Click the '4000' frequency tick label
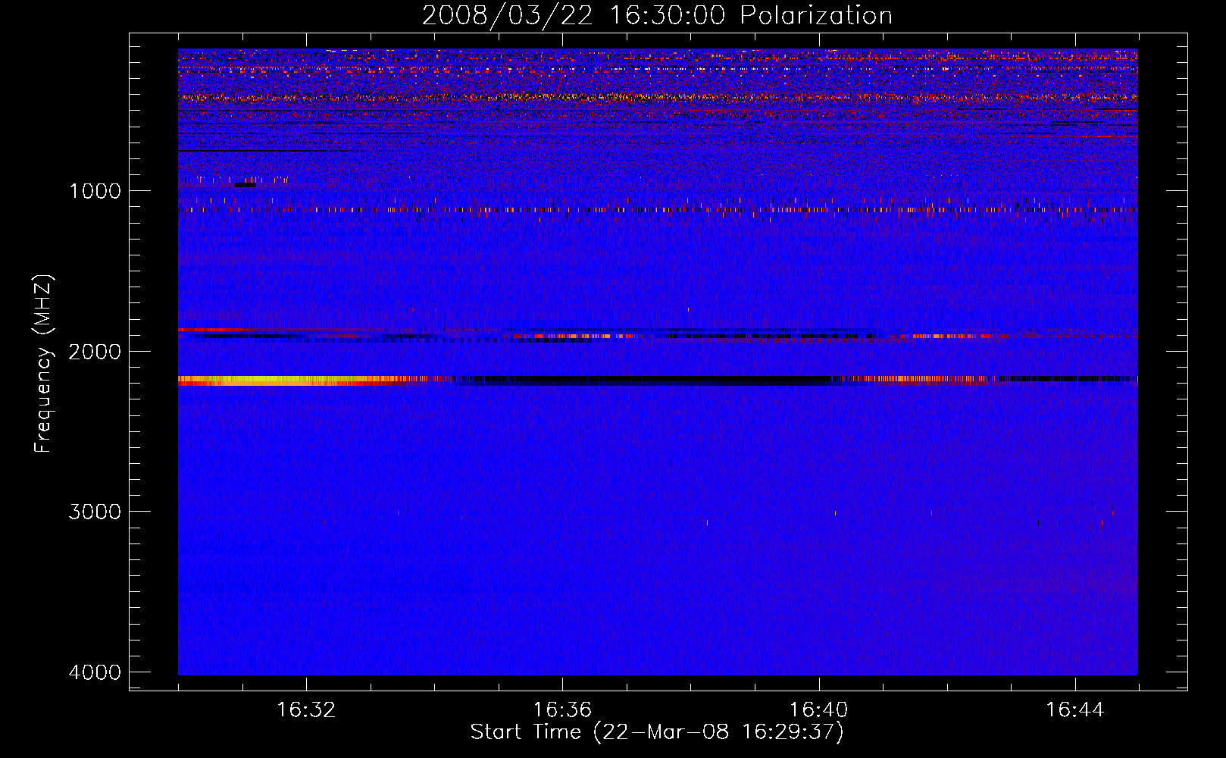This screenshot has width=1226, height=758. (x=95, y=672)
